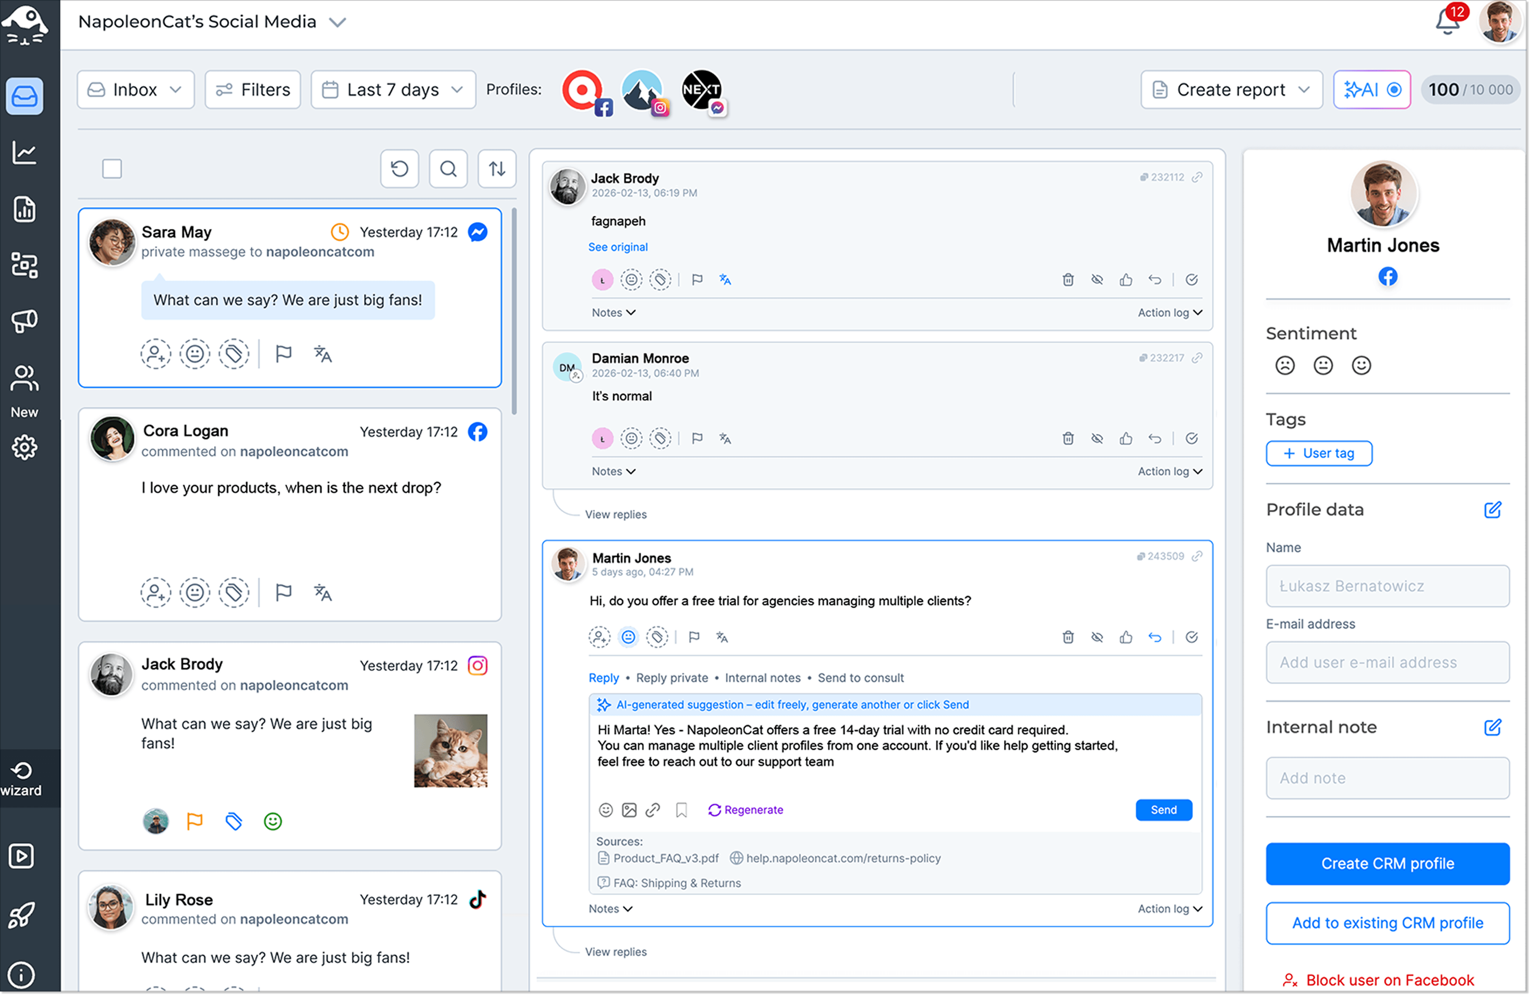
Task: Open the Reports document sidebar icon
Action: coord(24,209)
